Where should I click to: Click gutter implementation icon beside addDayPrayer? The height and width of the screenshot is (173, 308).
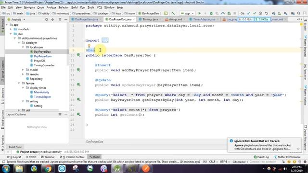click(78, 70)
